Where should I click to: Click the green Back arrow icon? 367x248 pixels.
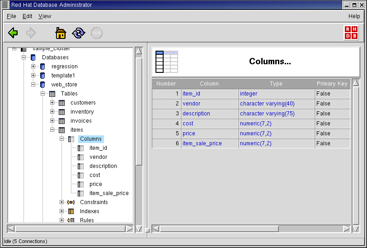click(x=13, y=33)
